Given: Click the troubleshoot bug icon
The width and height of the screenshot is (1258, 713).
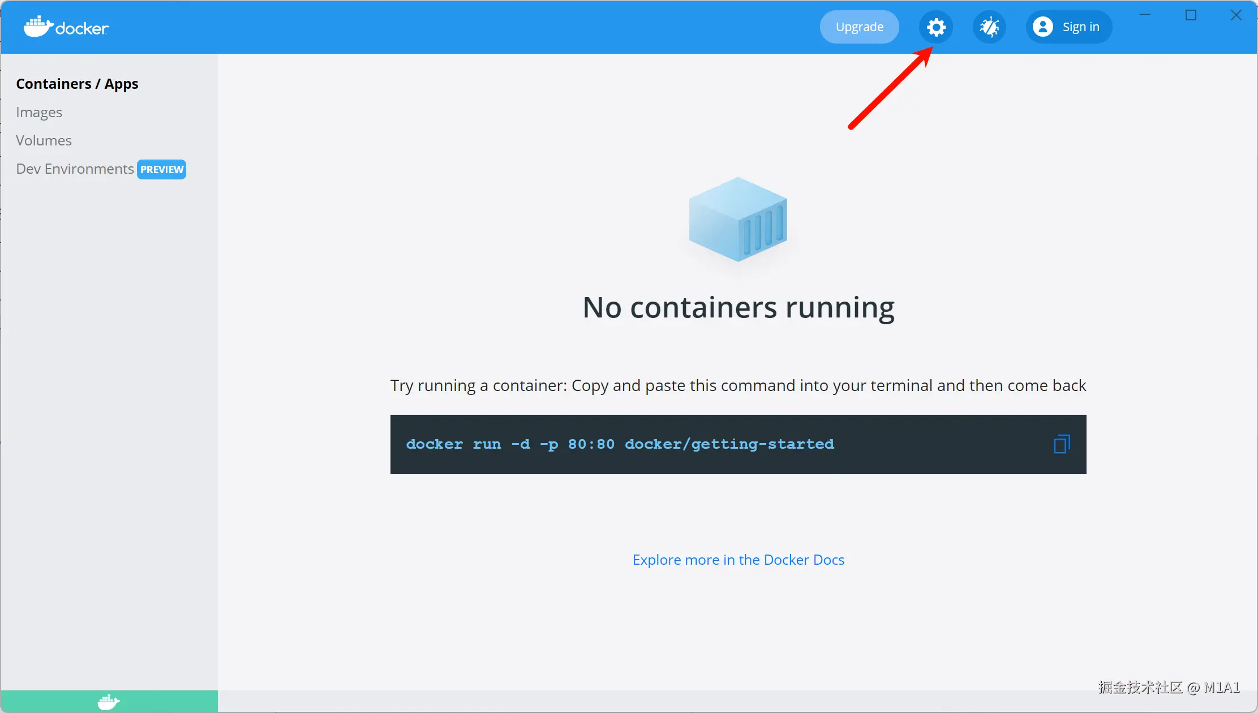Looking at the screenshot, I should click(x=989, y=27).
